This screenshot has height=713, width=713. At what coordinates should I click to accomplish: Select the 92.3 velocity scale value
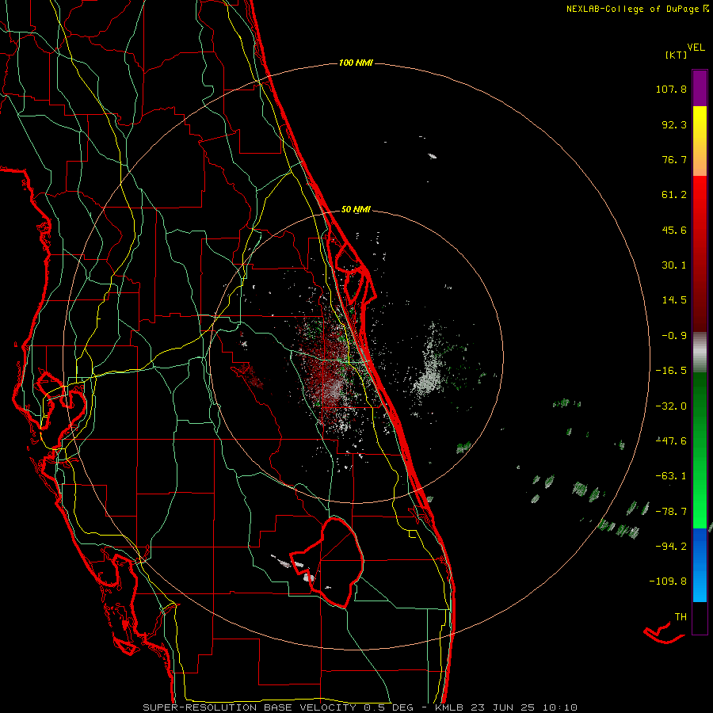pos(674,124)
